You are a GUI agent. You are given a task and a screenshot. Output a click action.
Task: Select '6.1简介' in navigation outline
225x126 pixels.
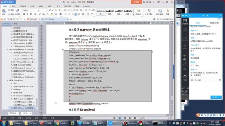tap(14, 83)
